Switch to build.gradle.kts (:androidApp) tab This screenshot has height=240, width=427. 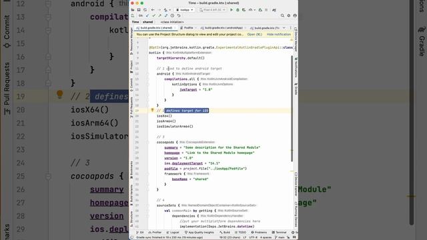[224, 28]
